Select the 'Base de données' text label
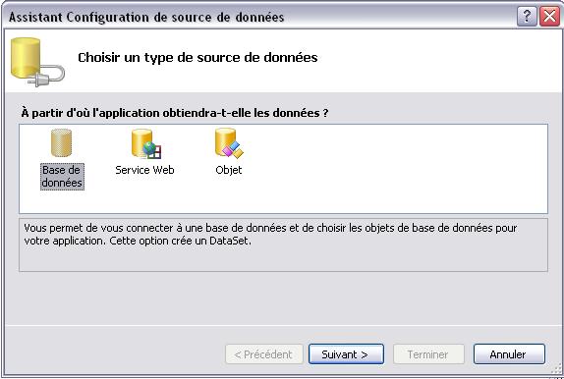 (62, 176)
